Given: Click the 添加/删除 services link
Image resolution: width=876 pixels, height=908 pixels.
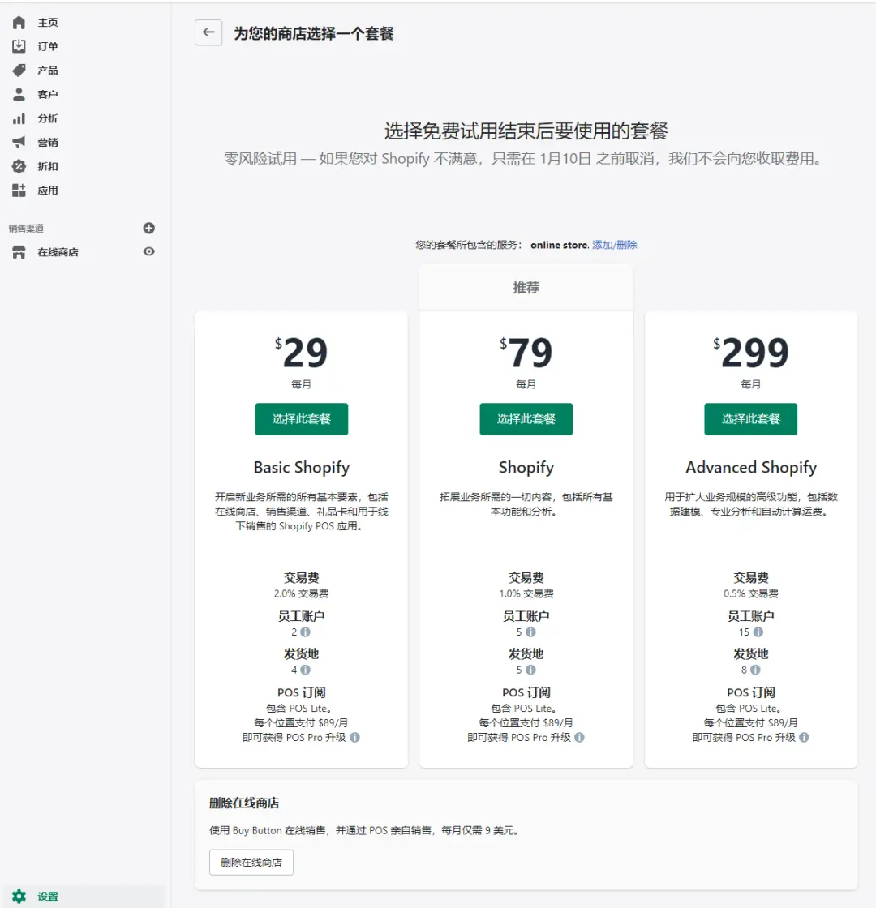Looking at the screenshot, I should pyautogui.click(x=614, y=245).
